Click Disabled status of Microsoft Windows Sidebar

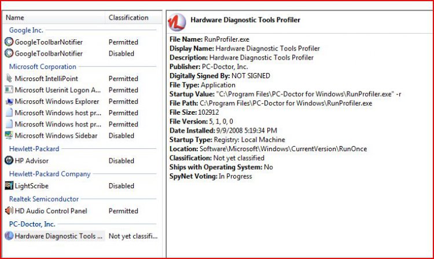pyautogui.click(x=122, y=136)
